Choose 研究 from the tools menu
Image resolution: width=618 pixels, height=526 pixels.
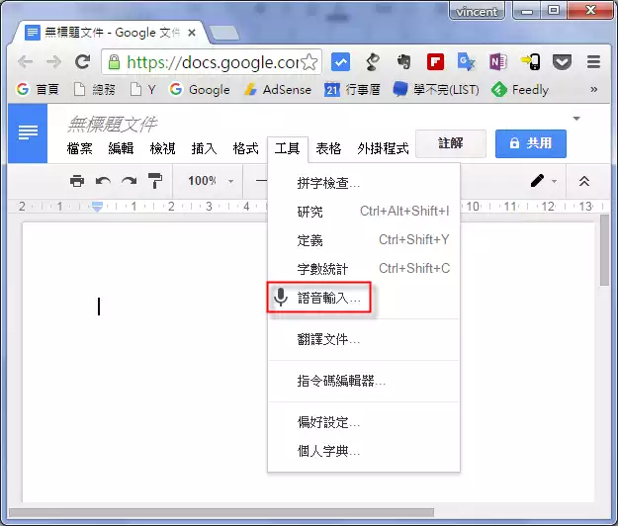click(364, 212)
